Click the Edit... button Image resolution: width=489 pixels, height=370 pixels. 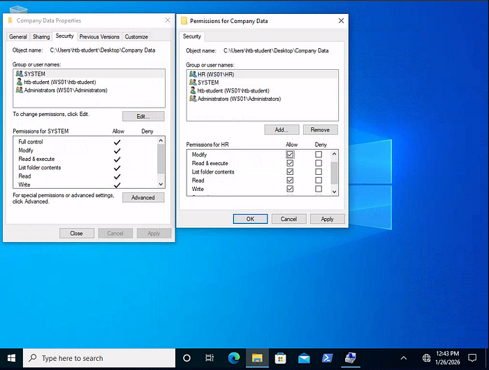[143, 117]
